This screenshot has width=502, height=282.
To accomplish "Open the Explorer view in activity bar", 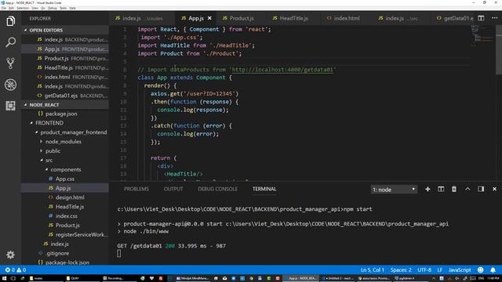I will pyautogui.click(x=10, y=21).
